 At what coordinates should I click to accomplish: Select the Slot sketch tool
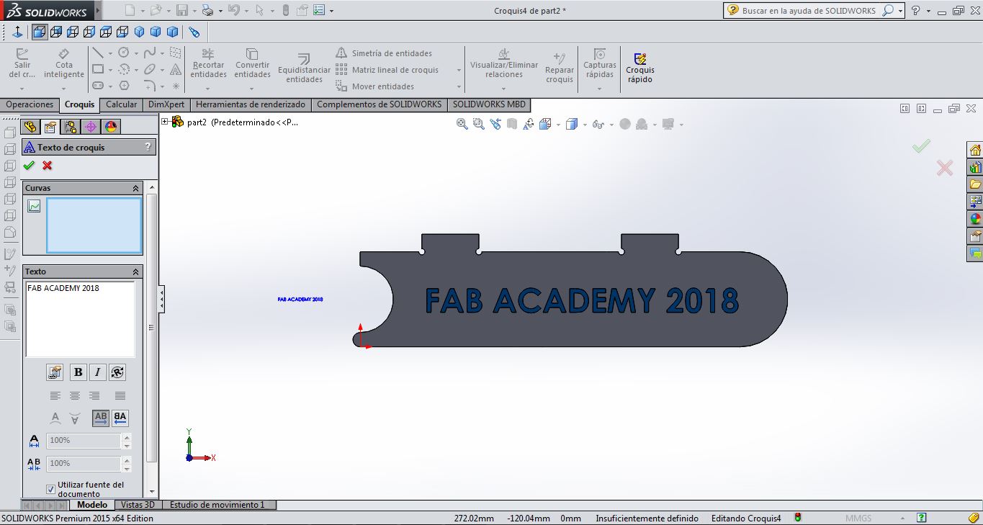pos(98,86)
